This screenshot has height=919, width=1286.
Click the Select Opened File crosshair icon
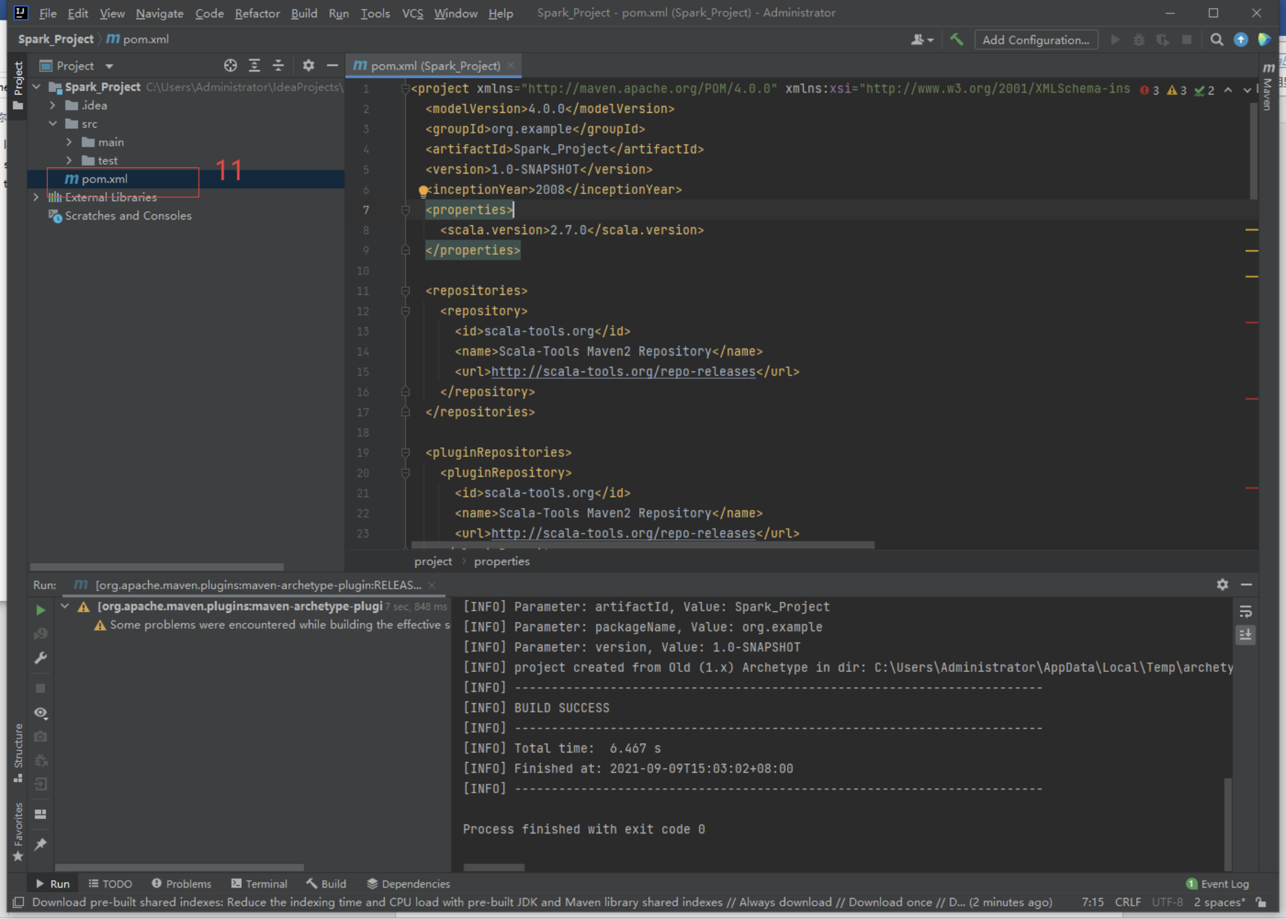coord(230,65)
